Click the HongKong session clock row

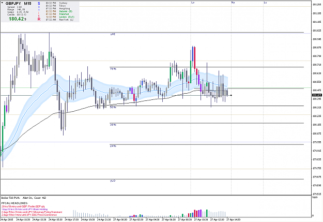[x=58, y=9]
